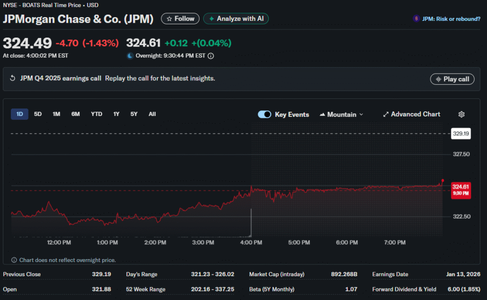
Task: Follow JPMorgan Chase stock
Action: tap(180, 19)
